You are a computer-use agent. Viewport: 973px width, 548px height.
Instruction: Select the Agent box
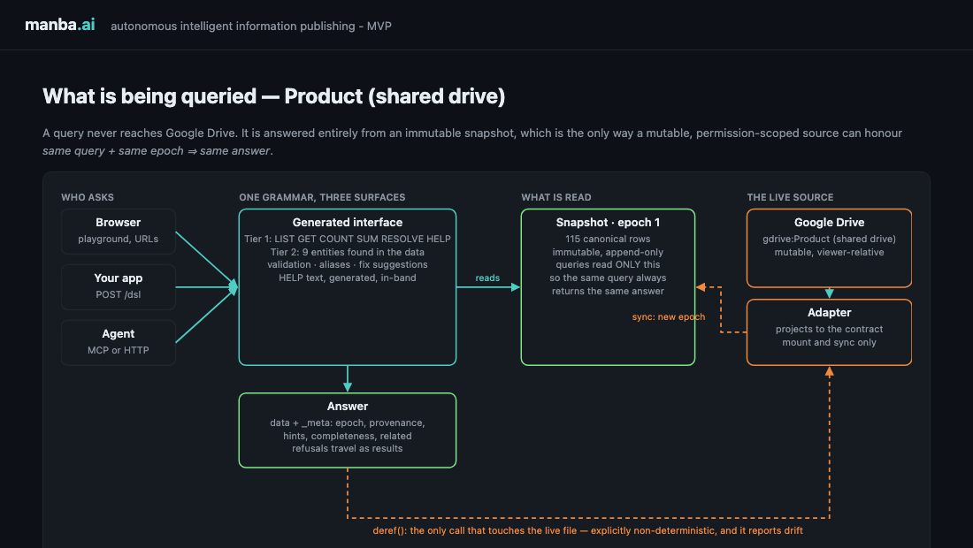tap(118, 342)
